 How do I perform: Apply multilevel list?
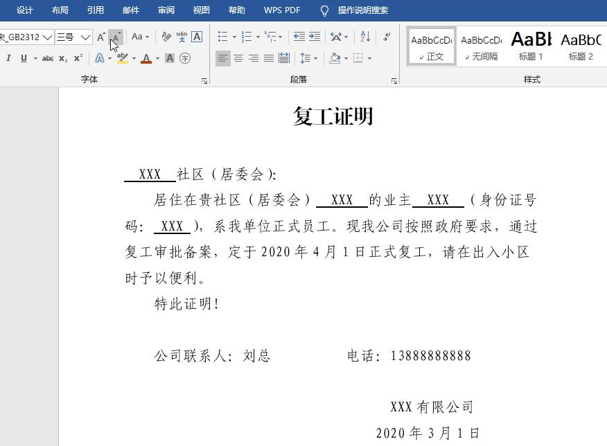click(x=270, y=37)
